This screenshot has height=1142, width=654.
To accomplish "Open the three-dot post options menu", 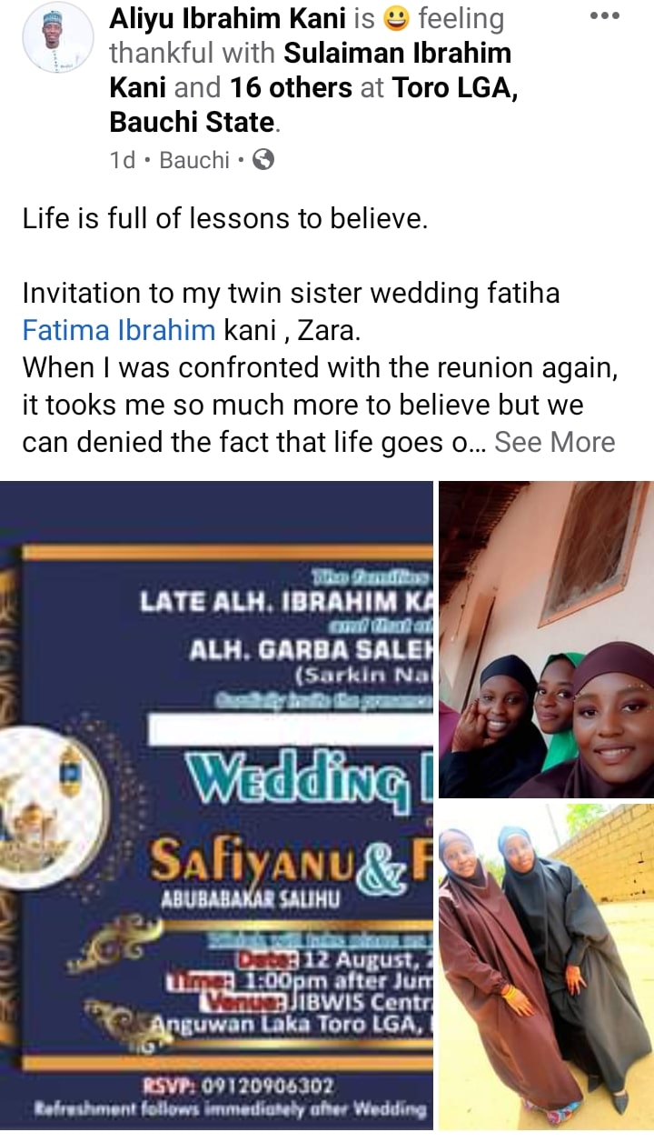I will click(x=604, y=15).
